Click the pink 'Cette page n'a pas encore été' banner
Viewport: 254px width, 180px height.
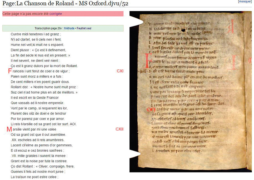click(63, 14)
